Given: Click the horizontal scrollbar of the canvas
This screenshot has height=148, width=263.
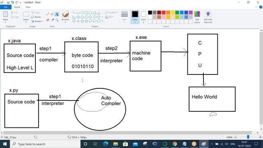Looking at the screenshot, I should (127, 132).
